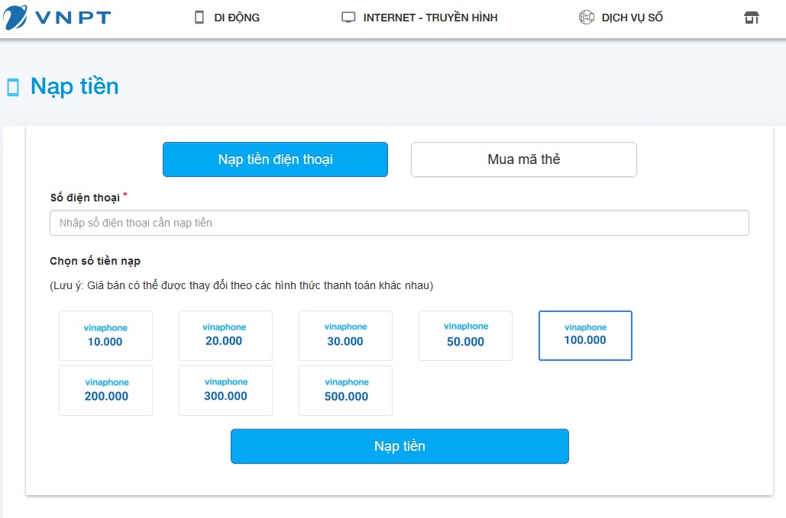This screenshot has width=786, height=518.
Task: Open the Internet - Truyền Hình menu
Action: 430,18
